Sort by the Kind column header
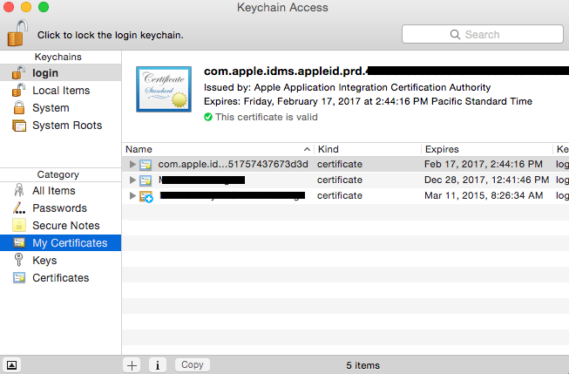Screen dimensions: 569x374 [x=368, y=149]
